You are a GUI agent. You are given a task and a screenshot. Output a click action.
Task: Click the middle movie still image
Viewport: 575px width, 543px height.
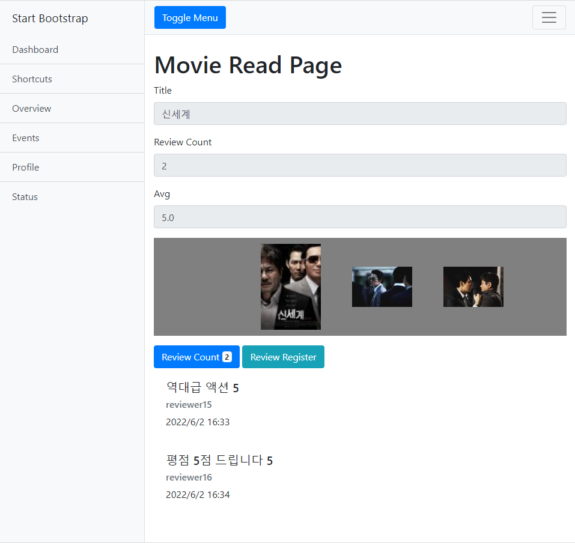point(382,287)
